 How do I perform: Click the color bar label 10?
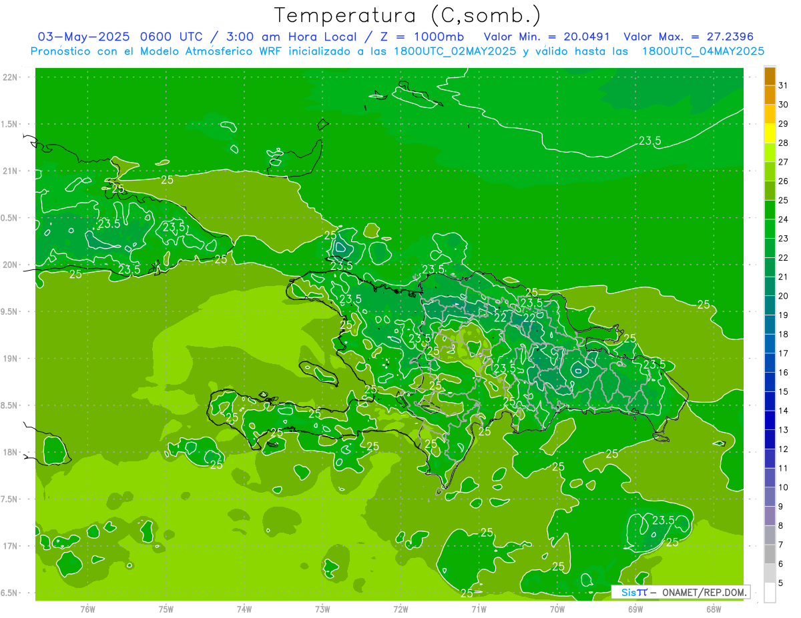coord(784,487)
